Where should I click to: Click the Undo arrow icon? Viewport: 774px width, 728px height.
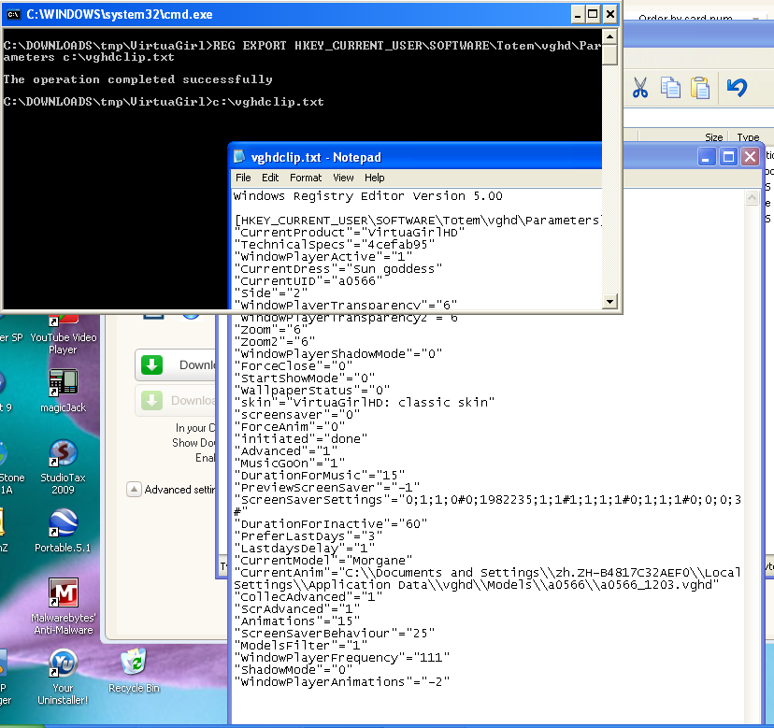pos(737,87)
